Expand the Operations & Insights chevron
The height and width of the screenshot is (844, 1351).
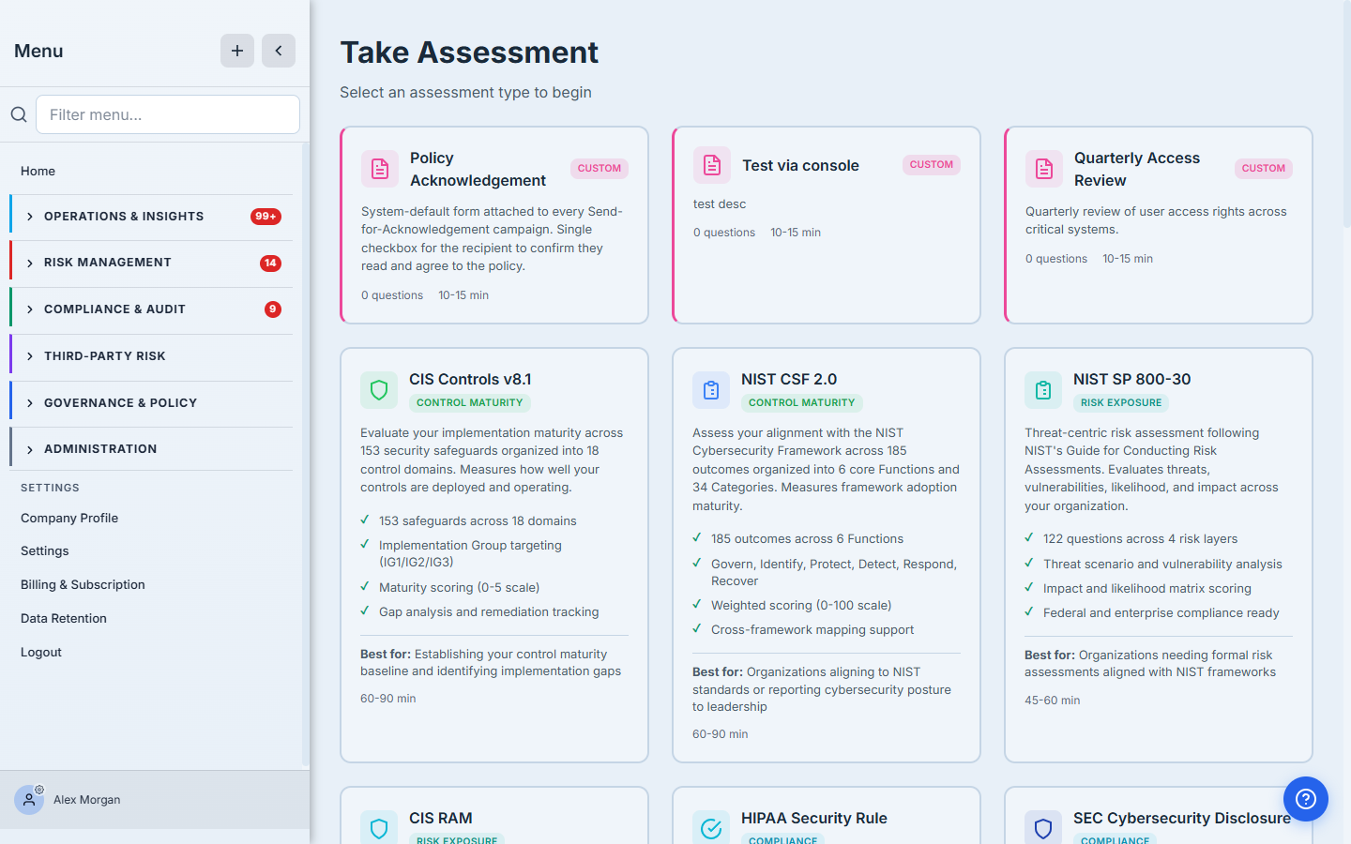(30, 217)
